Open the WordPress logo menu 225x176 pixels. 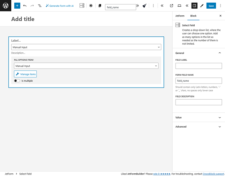point(6,6)
